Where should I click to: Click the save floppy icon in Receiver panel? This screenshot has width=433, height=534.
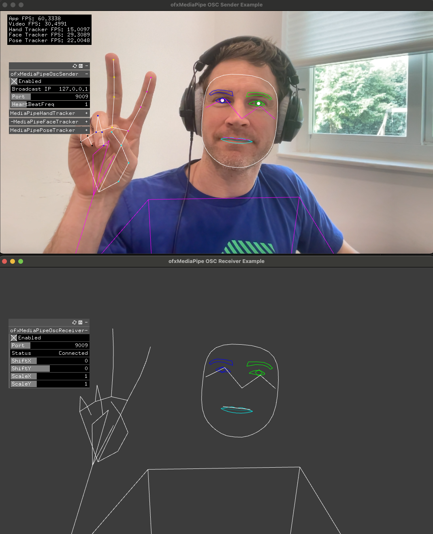pyautogui.click(x=80, y=322)
